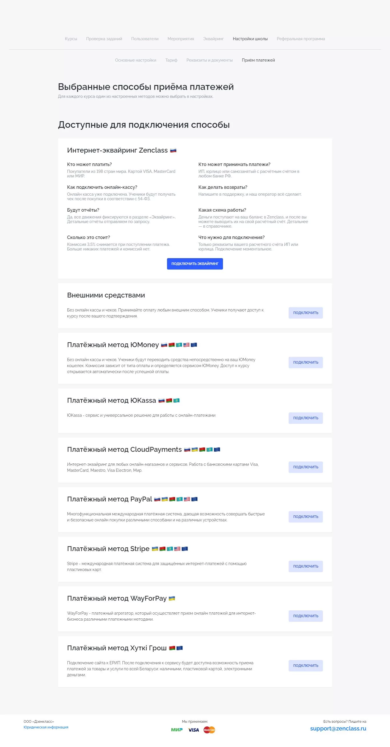Click Russian flag next to Zenclass acquiring
This screenshot has height=747, width=390.
pos(173,150)
